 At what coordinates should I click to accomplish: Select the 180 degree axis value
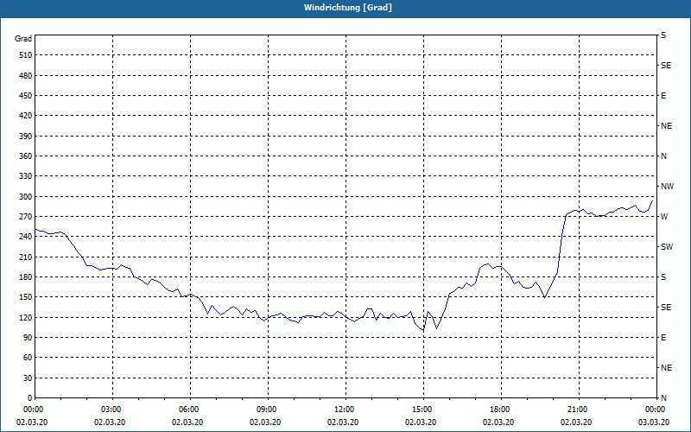(x=26, y=277)
